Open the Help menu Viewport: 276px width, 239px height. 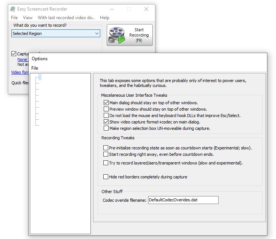(x=104, y=18)
